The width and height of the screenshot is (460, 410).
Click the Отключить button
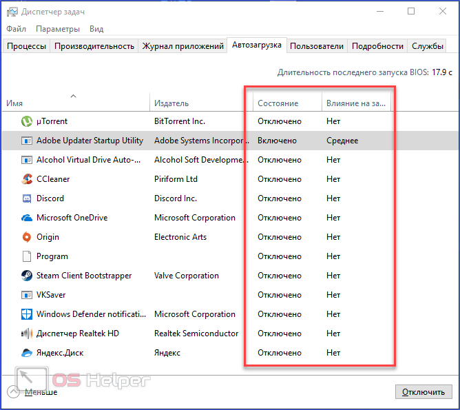424,392
